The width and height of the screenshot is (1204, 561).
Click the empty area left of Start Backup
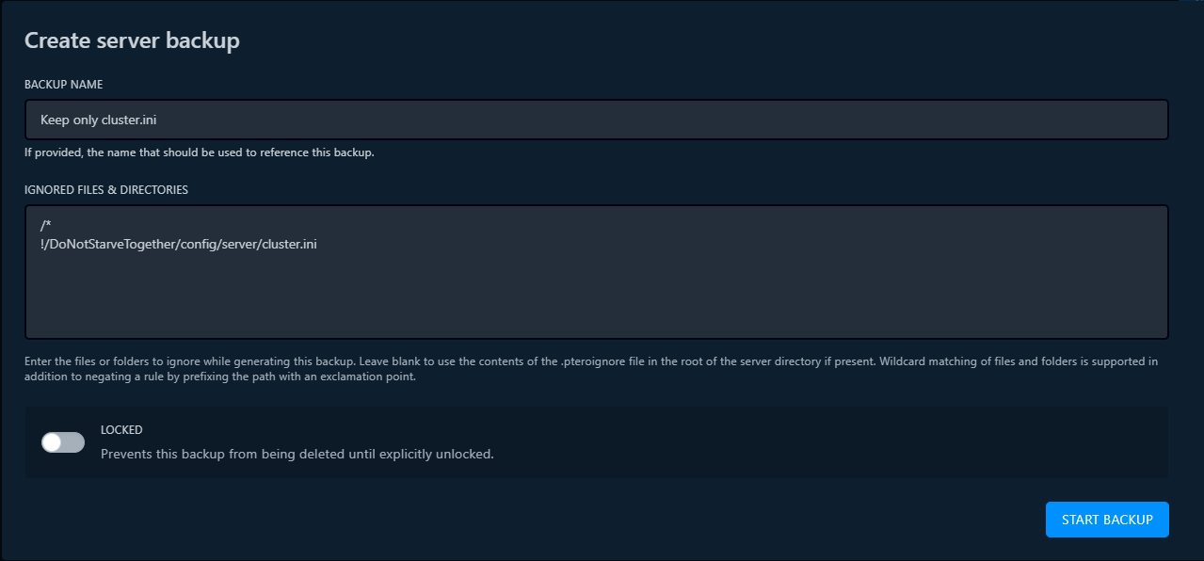coord(659,520)
